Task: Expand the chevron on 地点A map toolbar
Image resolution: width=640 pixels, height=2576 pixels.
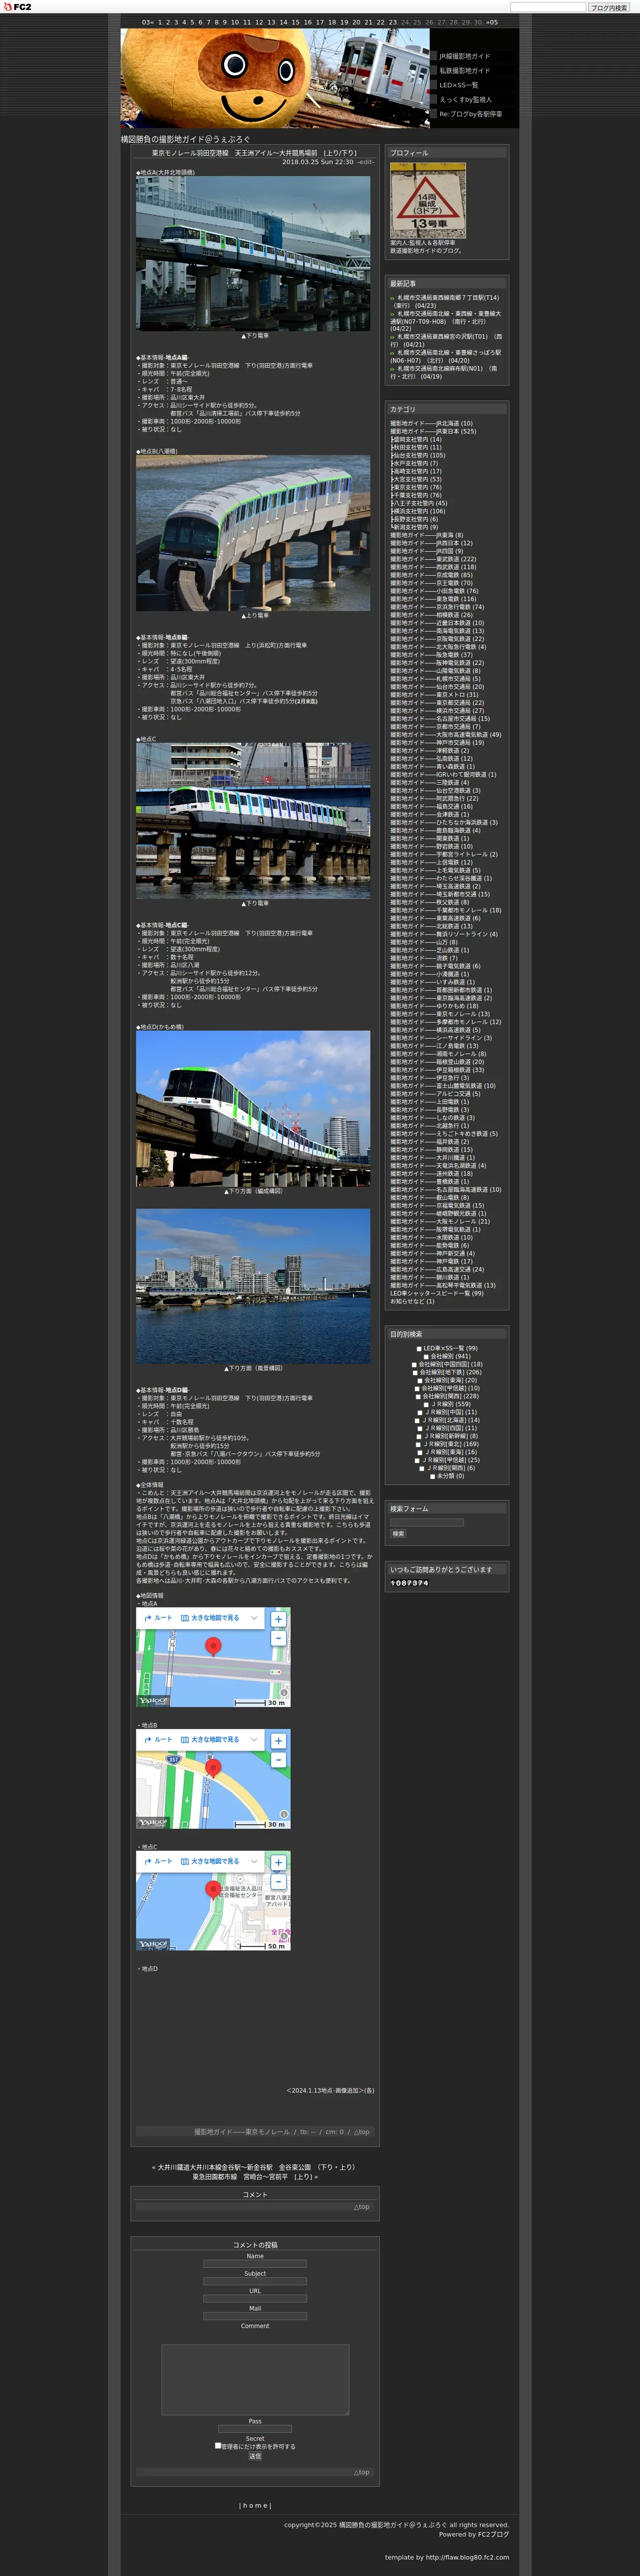Action: coord(254,1618)
